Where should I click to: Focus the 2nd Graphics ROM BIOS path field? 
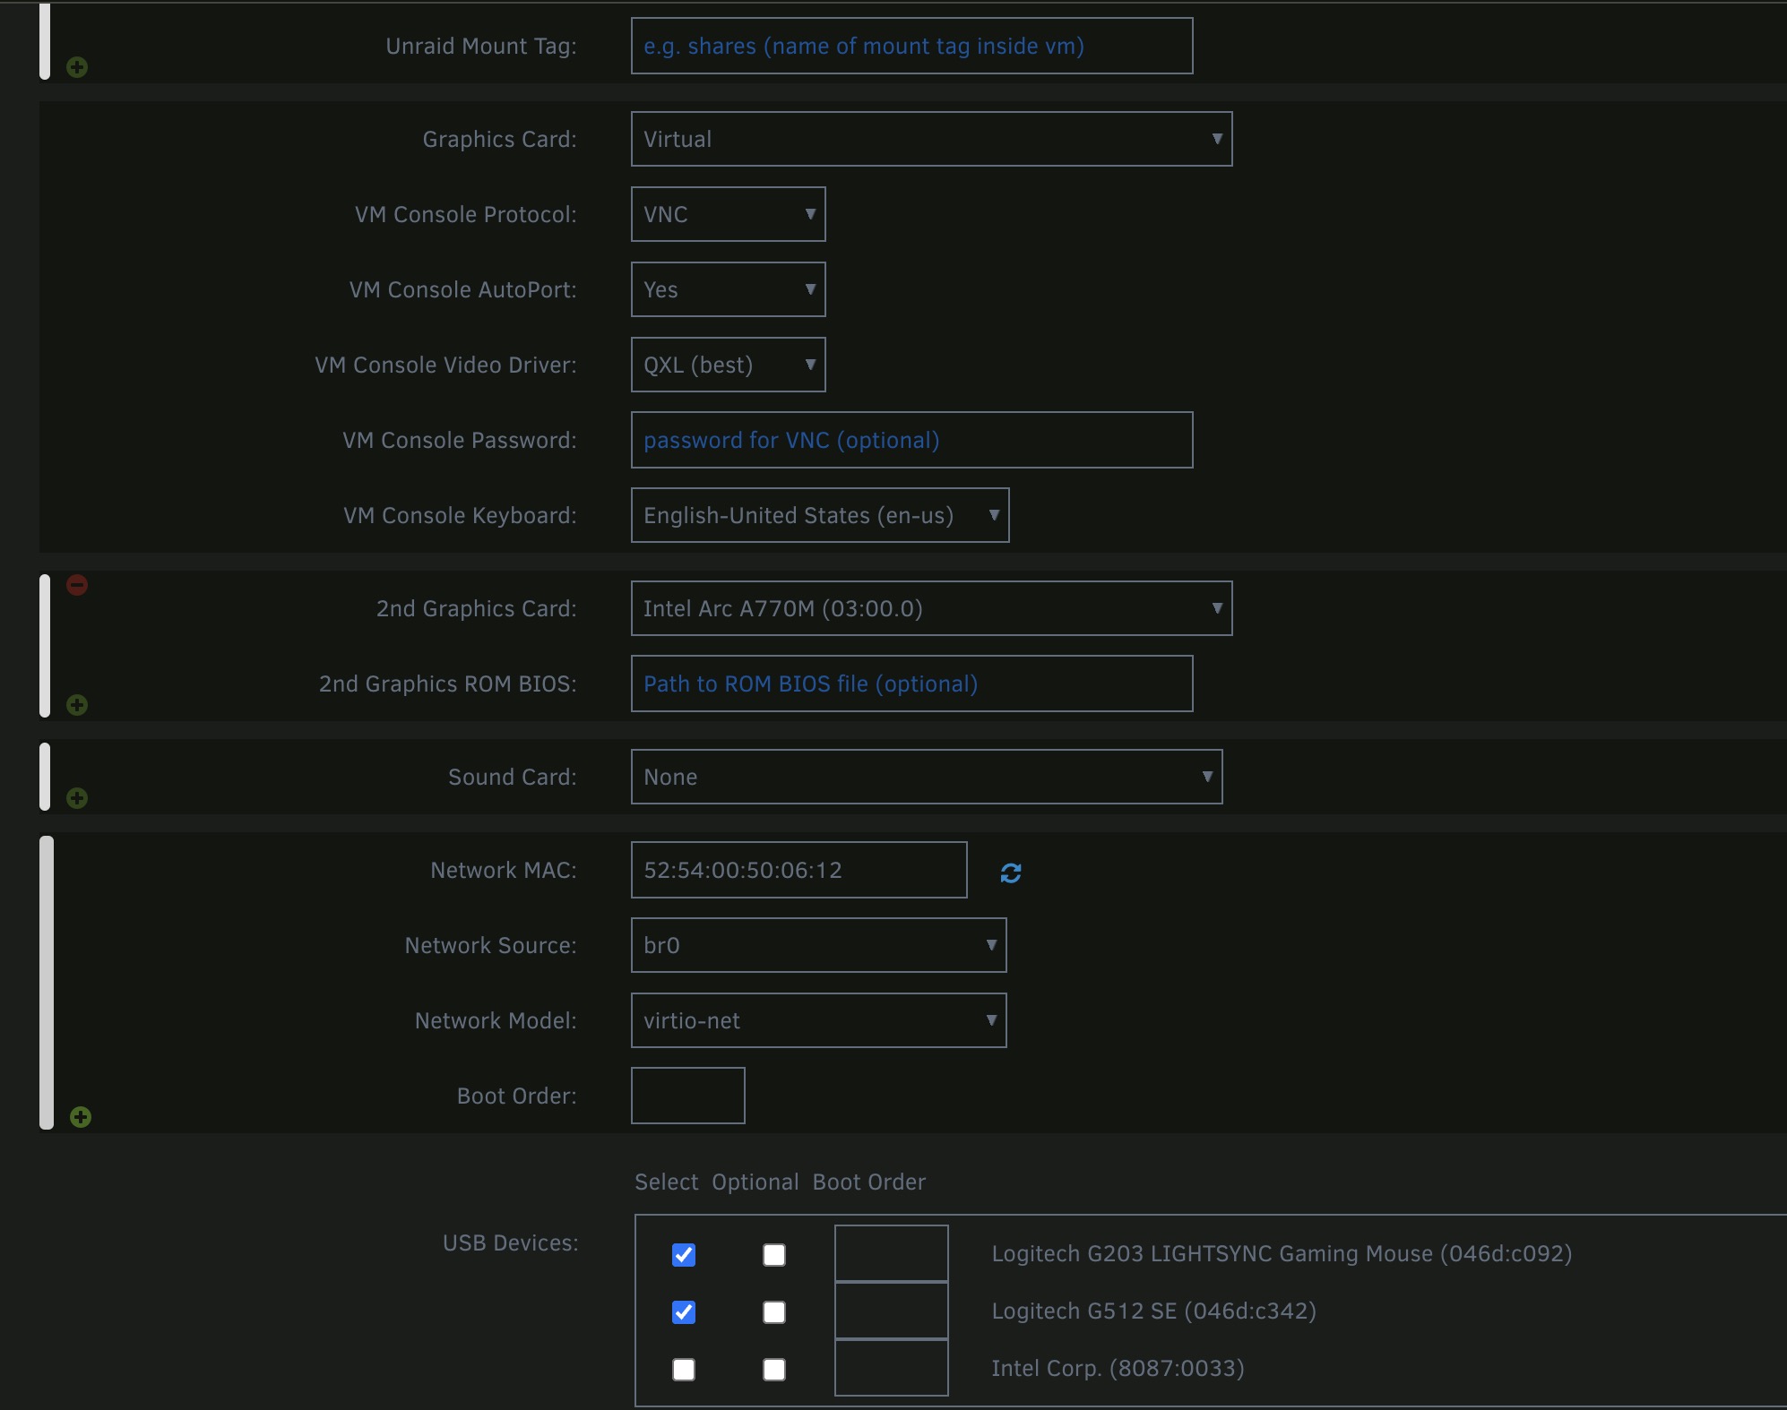(911, 684)
